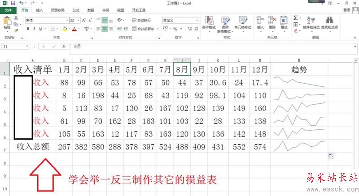Click the Undo arrow icon
Screen dimensions: 359x196
tap(22, 3)
